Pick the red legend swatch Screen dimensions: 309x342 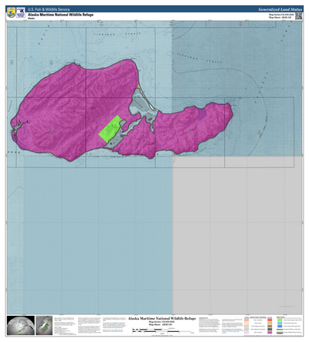[270, 320]
